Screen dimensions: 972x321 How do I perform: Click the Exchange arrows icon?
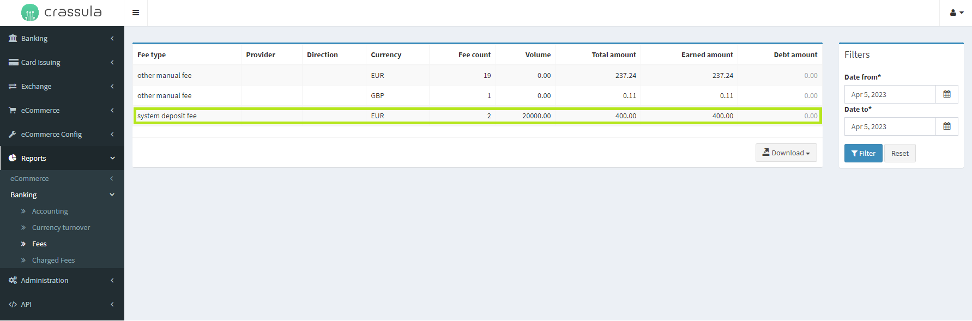coord(13,86)
